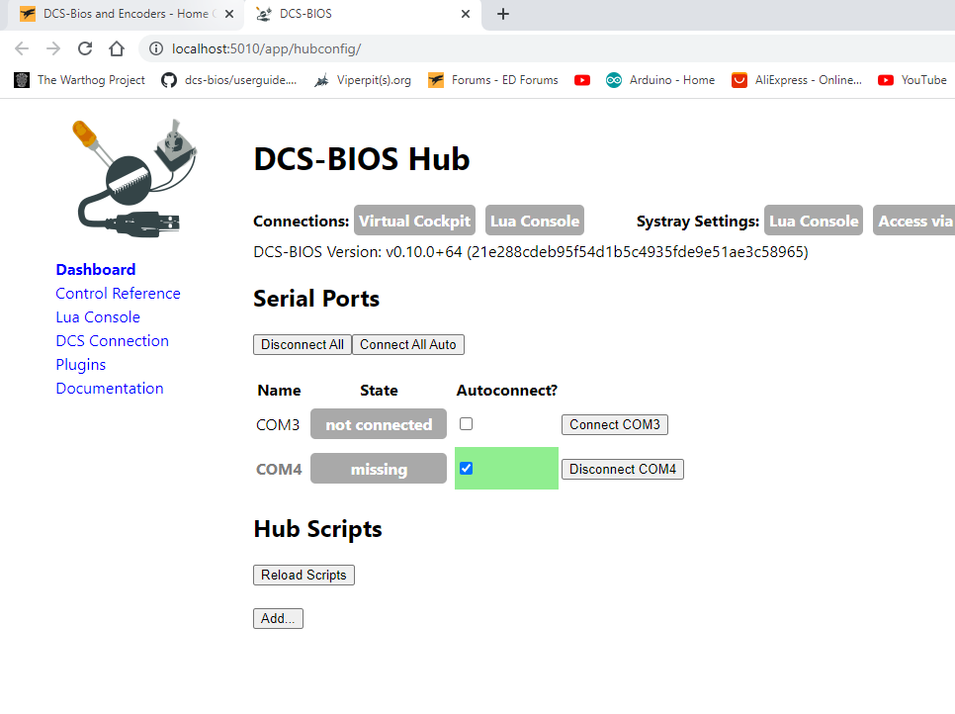This screenshot has height=714, width=955.
Task: Enable autoconnect checkbox for COM3
Action: [x=466, y=424]
